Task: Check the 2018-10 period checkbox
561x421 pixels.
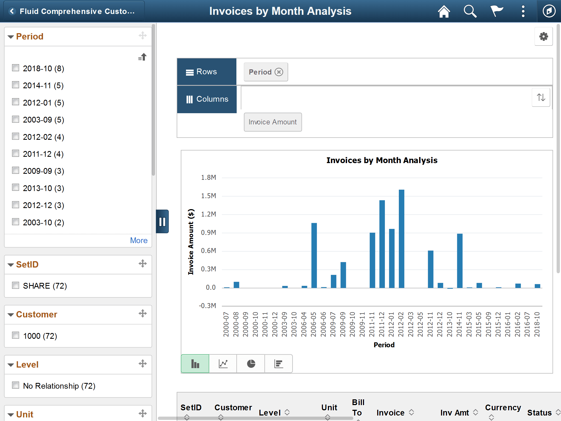Action: [x=15, y=68]
